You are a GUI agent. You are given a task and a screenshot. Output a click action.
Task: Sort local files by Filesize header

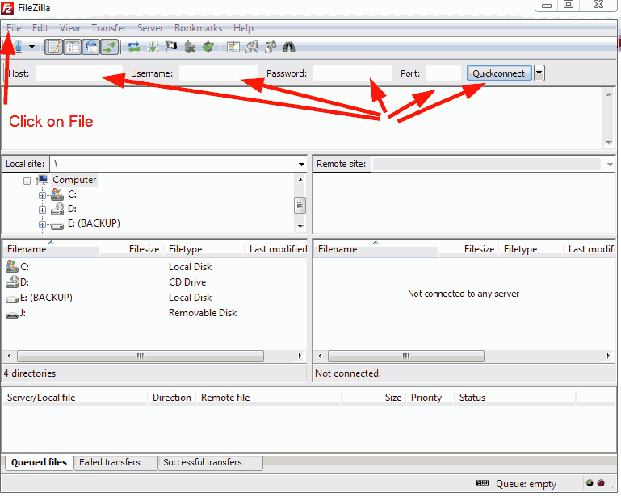[x=131, y=249]
